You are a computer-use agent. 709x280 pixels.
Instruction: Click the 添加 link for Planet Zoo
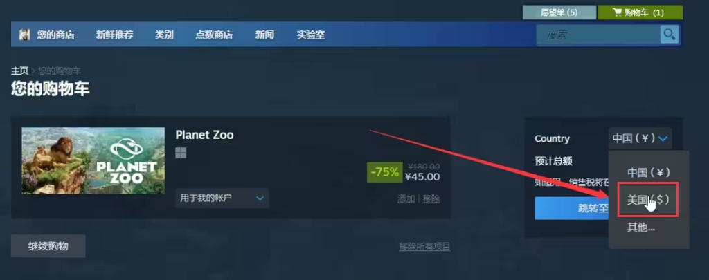[406, 198]
